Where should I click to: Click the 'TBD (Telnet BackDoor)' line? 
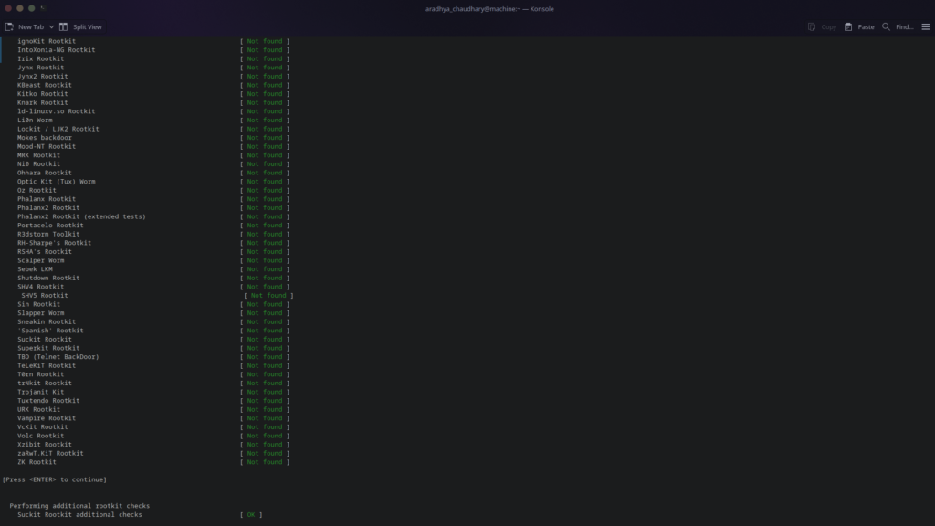tap(58, 357)
